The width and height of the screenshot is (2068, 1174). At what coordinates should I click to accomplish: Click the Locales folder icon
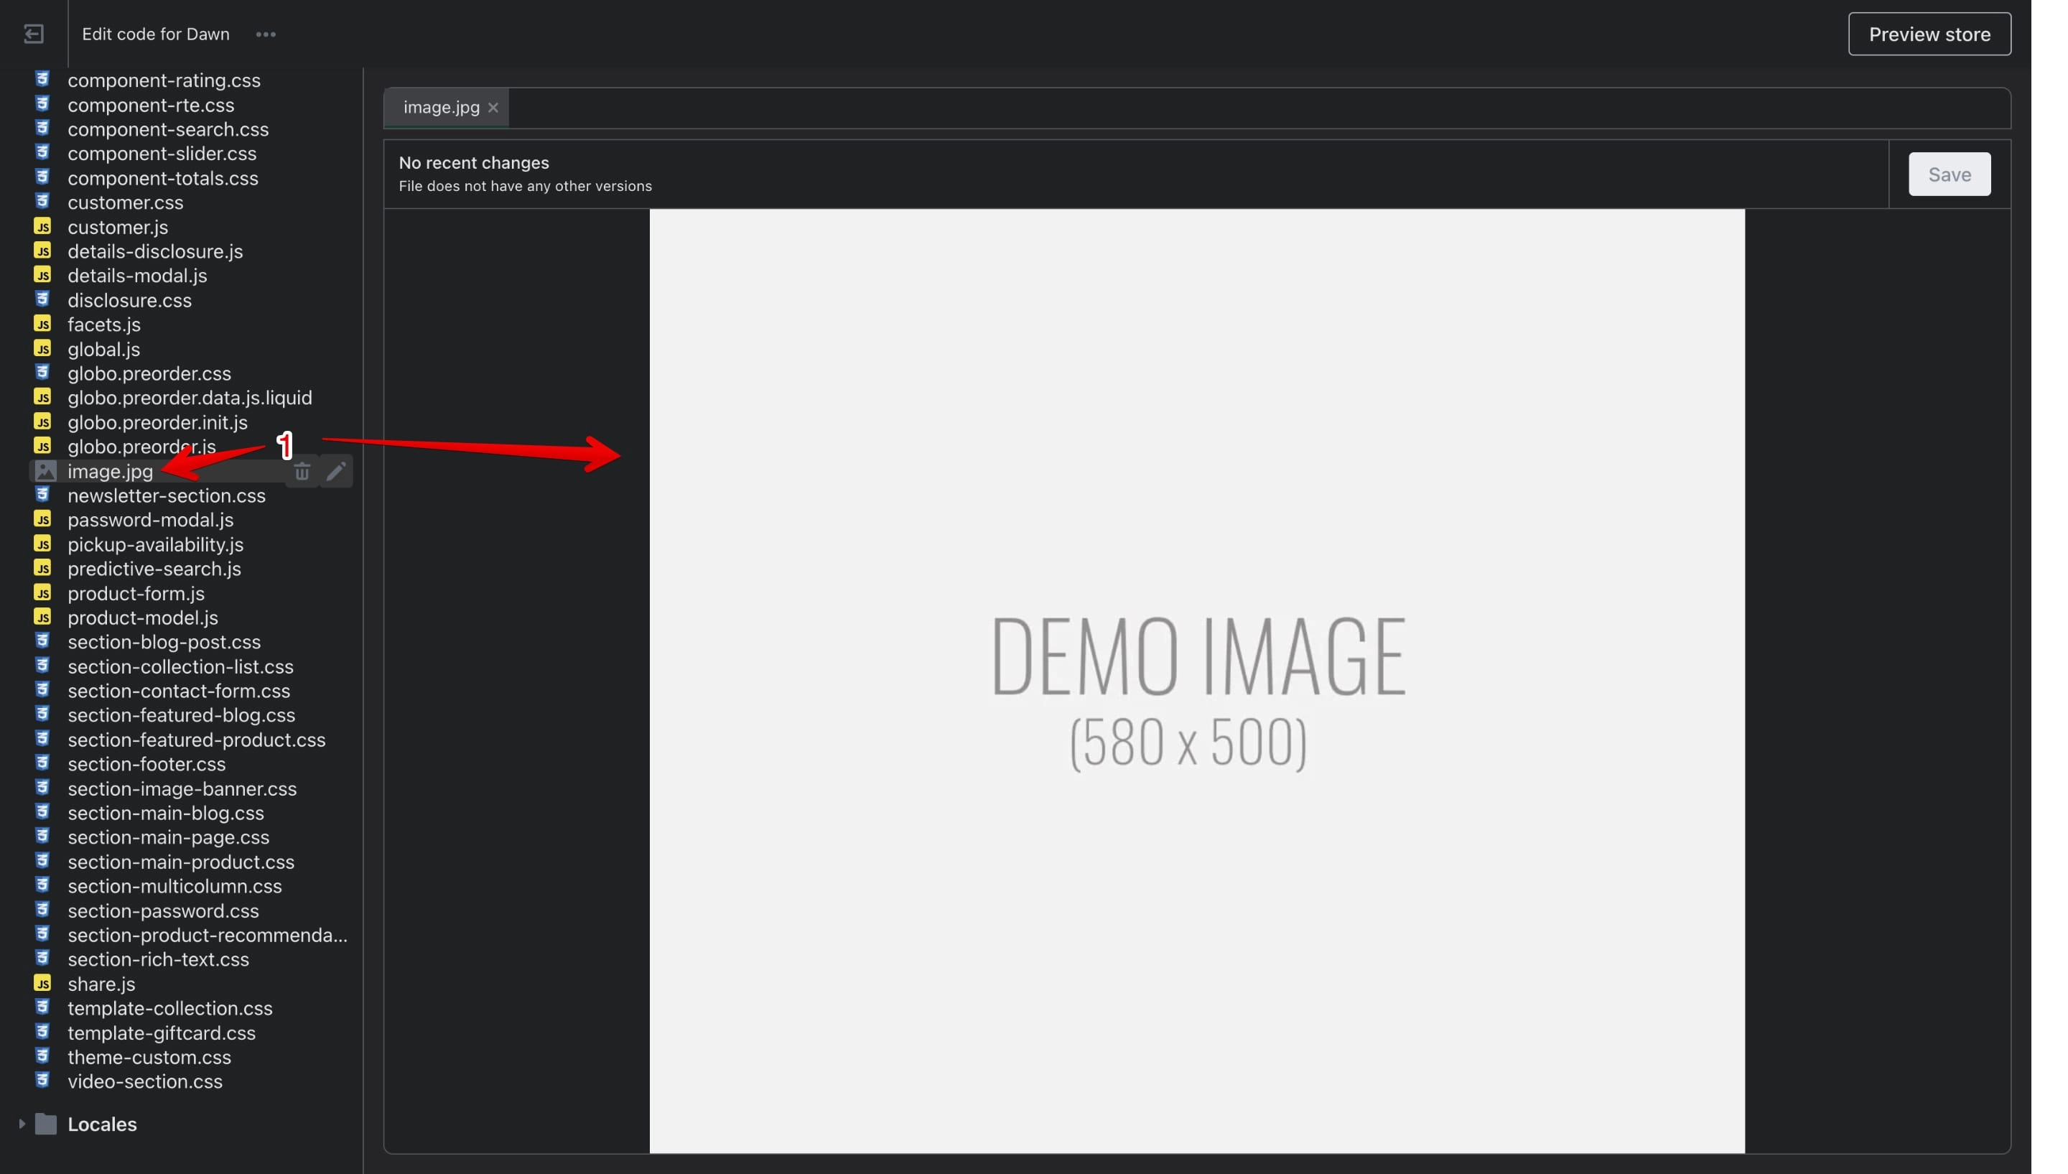(x=46, y=1124)
